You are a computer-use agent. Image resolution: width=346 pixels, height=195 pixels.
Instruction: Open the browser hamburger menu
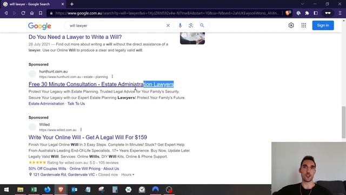tap(340, 13)
